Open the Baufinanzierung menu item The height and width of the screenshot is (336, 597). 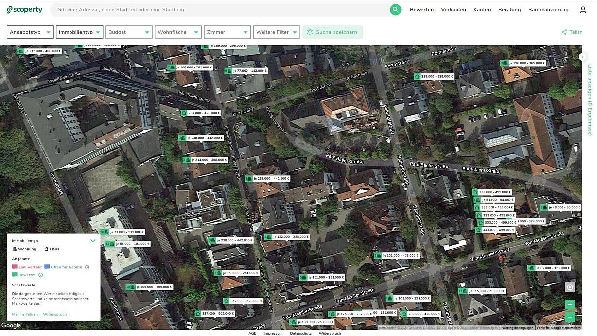(548, 10)
